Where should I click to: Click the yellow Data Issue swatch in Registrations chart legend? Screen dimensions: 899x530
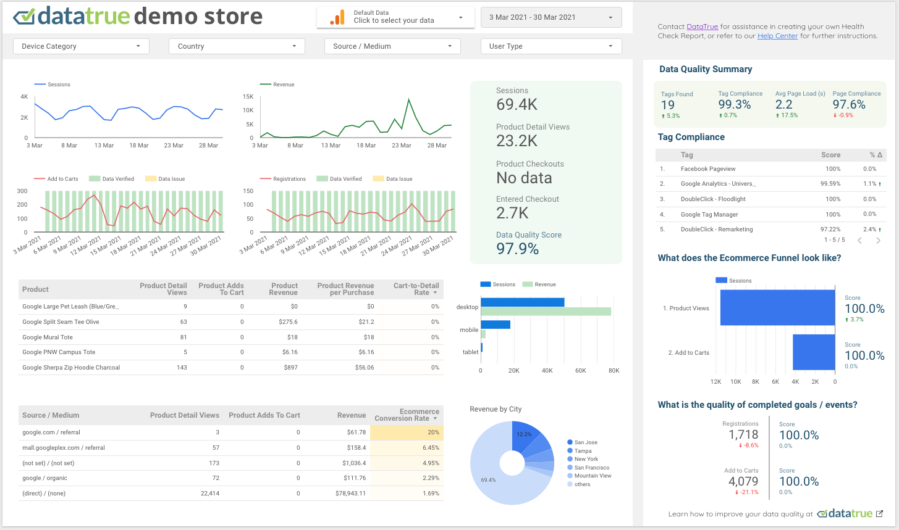click(x=378, y=179)
